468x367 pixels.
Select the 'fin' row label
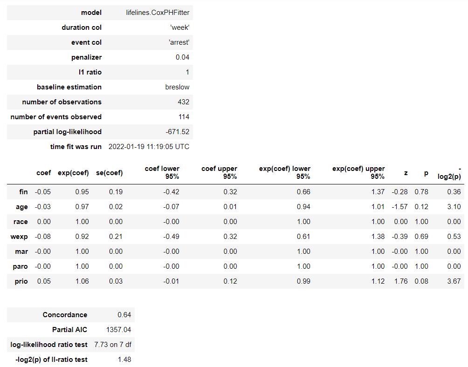(x=23, y=192)
